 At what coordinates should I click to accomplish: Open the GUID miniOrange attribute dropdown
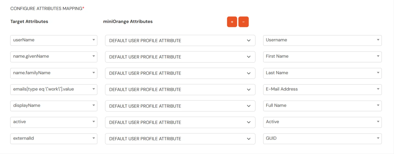[322, 139]
